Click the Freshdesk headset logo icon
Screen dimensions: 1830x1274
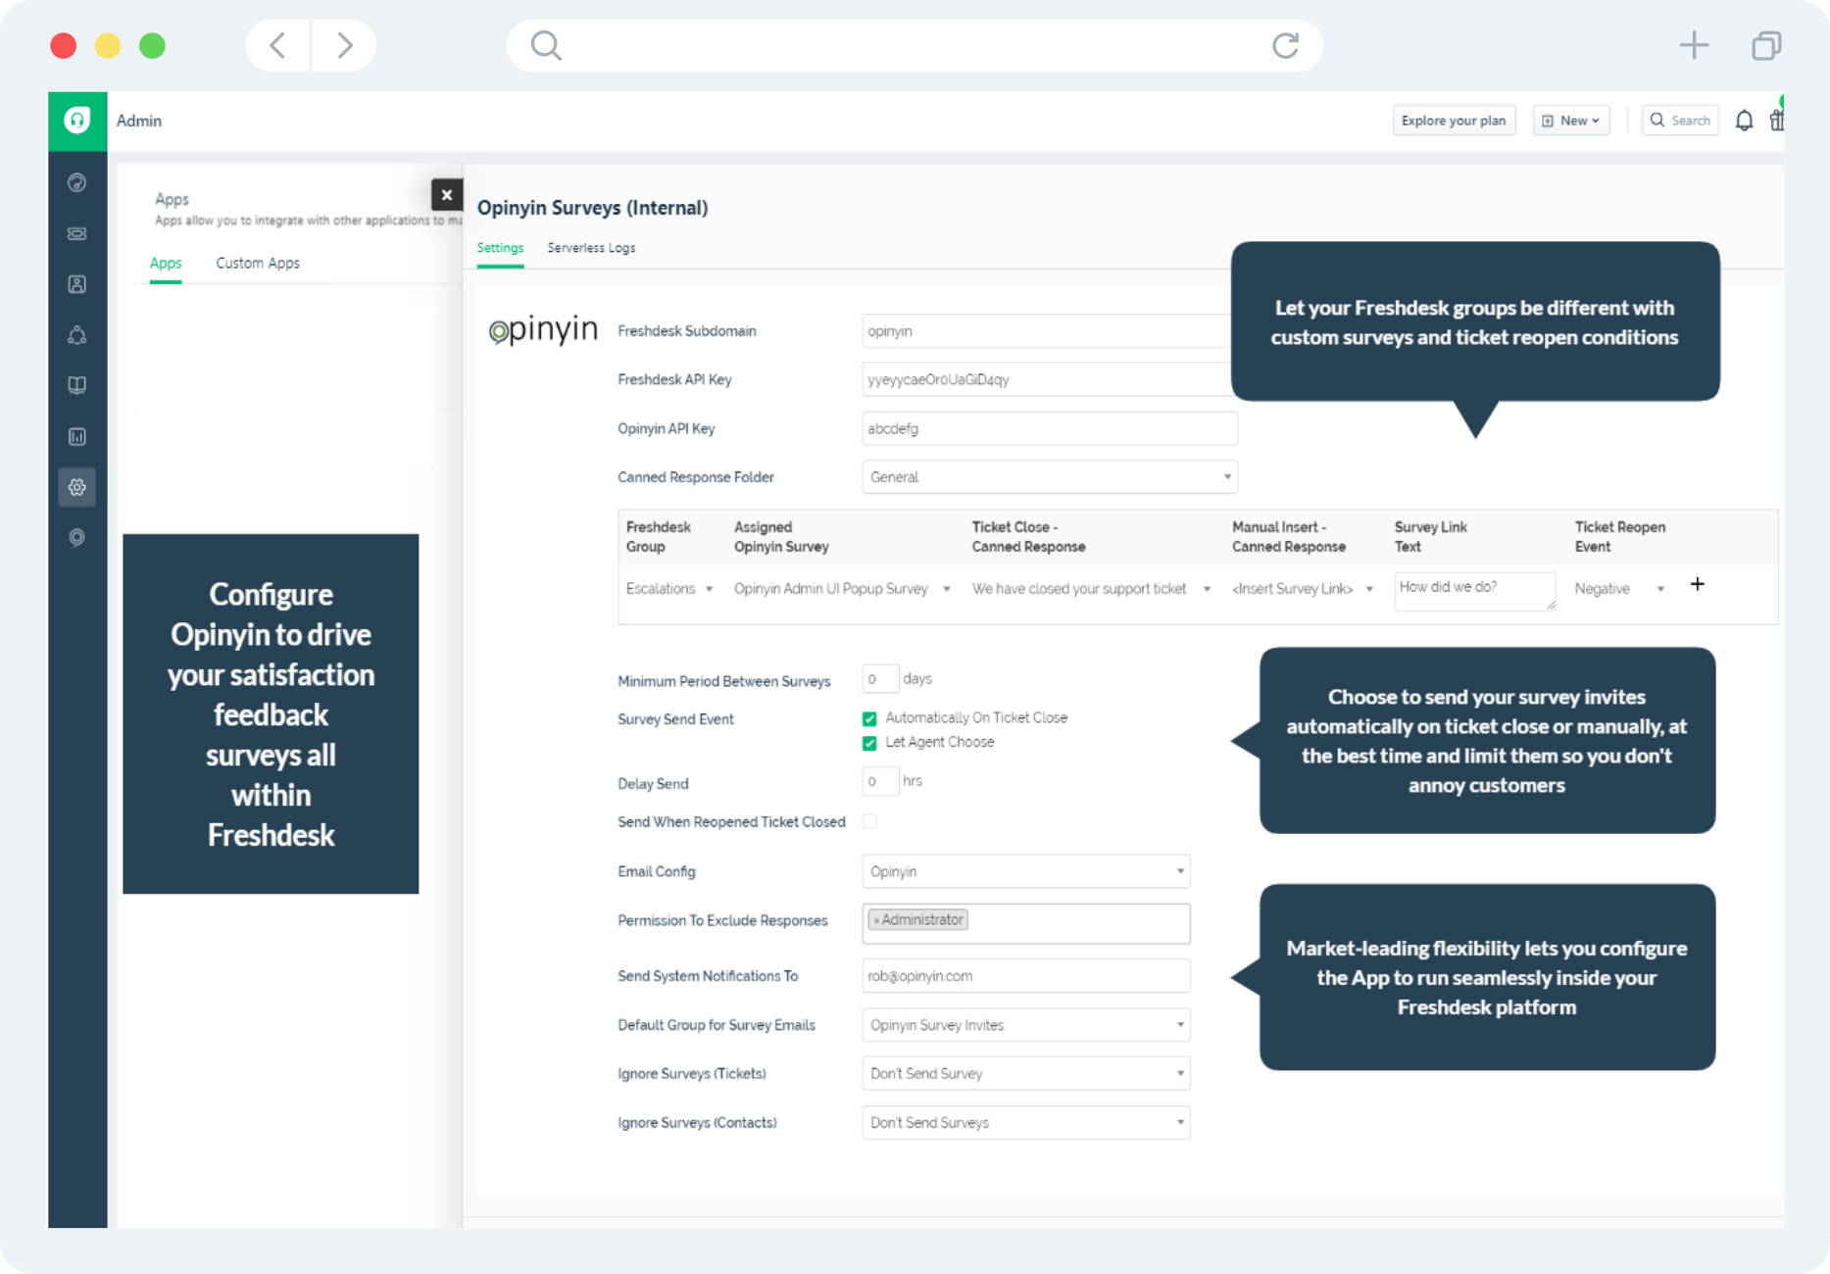[x=77, y=121]
